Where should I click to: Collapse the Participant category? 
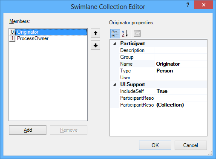pyautogui.click(x=115, y=43)
